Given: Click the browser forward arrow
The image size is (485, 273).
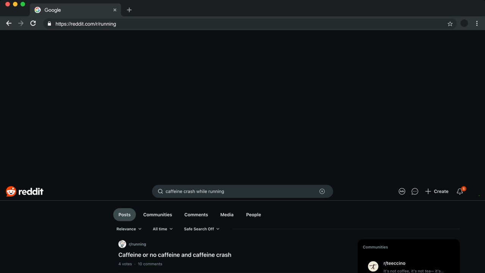Looking at the screenshot, I should pos(21,24).
